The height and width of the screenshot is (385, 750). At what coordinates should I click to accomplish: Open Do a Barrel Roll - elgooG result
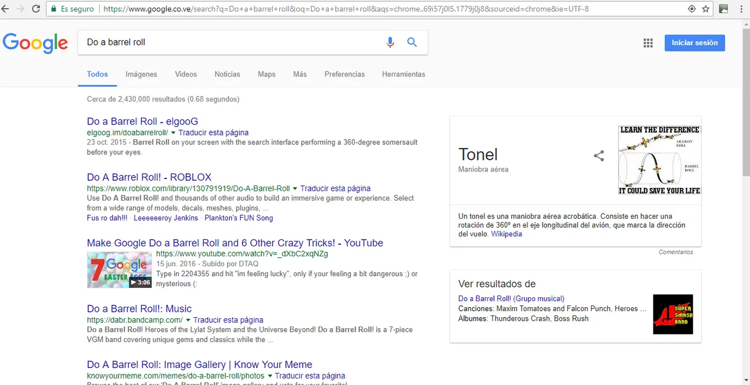[x=142, y=121]
